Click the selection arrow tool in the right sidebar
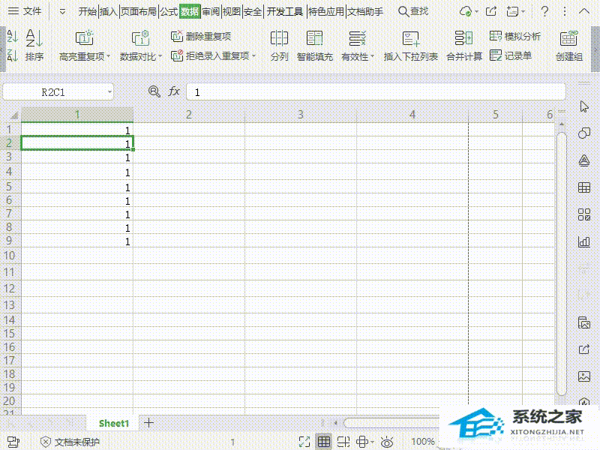This screenshot has width=600, height=450. (x=584, y=106)
